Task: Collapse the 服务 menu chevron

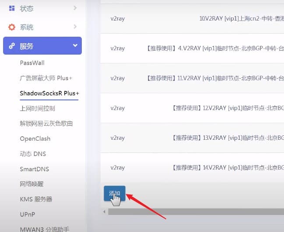Action: click(75, 45)
